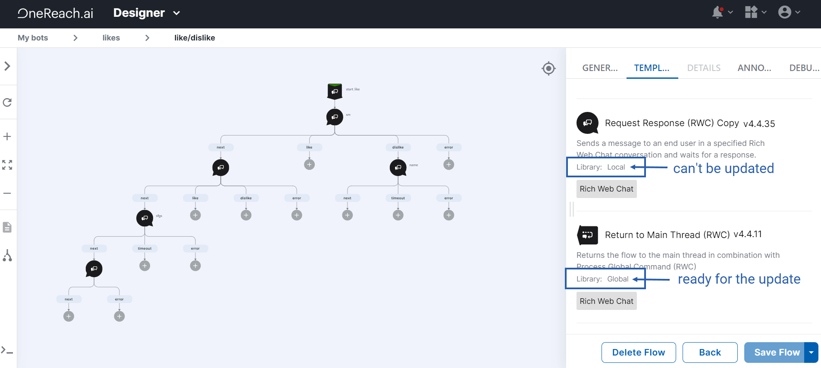
Task: Click the refresh icon in left sidebar
Action: [x=7, y=102]
